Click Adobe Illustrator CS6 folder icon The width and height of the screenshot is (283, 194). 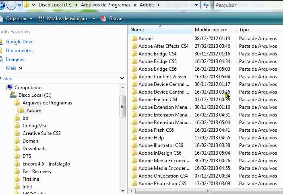point(134,145)
